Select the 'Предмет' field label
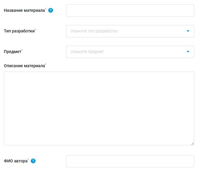 (12, 52)
